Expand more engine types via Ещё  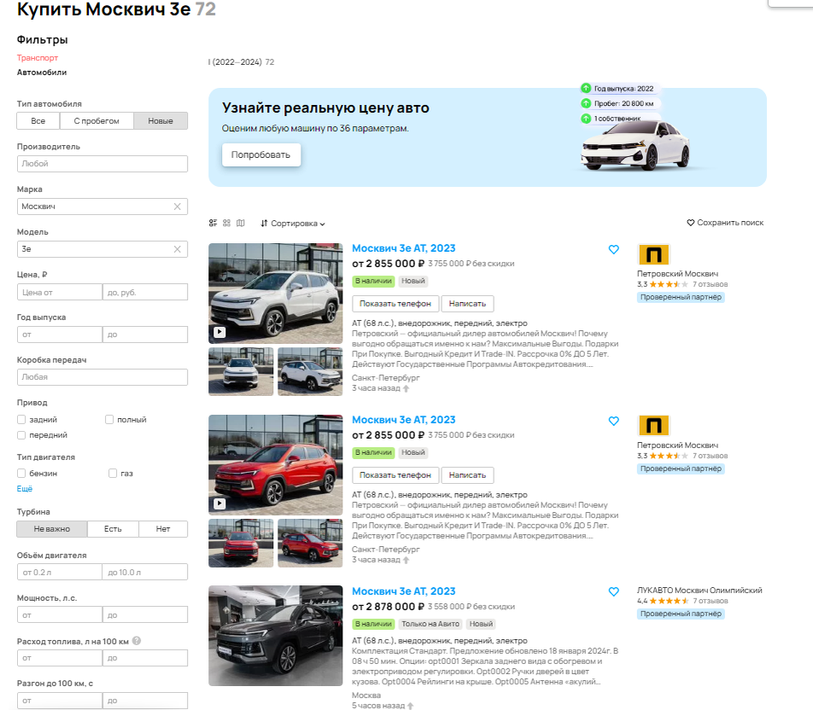pos(25,489)
